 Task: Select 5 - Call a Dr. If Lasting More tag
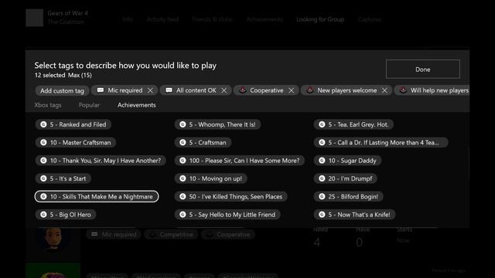coord(381,142)
